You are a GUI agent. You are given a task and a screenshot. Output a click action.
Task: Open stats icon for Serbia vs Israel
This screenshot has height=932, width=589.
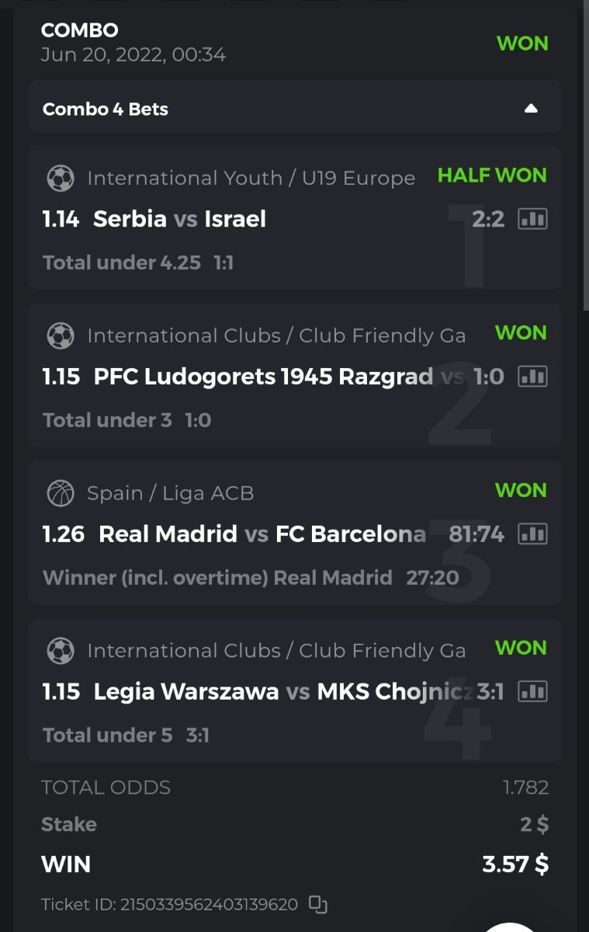[x=532, y=220]
